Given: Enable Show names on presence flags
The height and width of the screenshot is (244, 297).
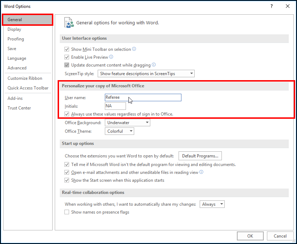Looking at the screenshot, I should point(67,212).
